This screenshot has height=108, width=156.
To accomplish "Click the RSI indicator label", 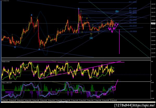I will [x=5, y=62].
